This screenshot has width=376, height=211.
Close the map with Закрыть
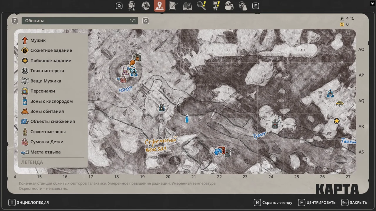tap(354, 203)
